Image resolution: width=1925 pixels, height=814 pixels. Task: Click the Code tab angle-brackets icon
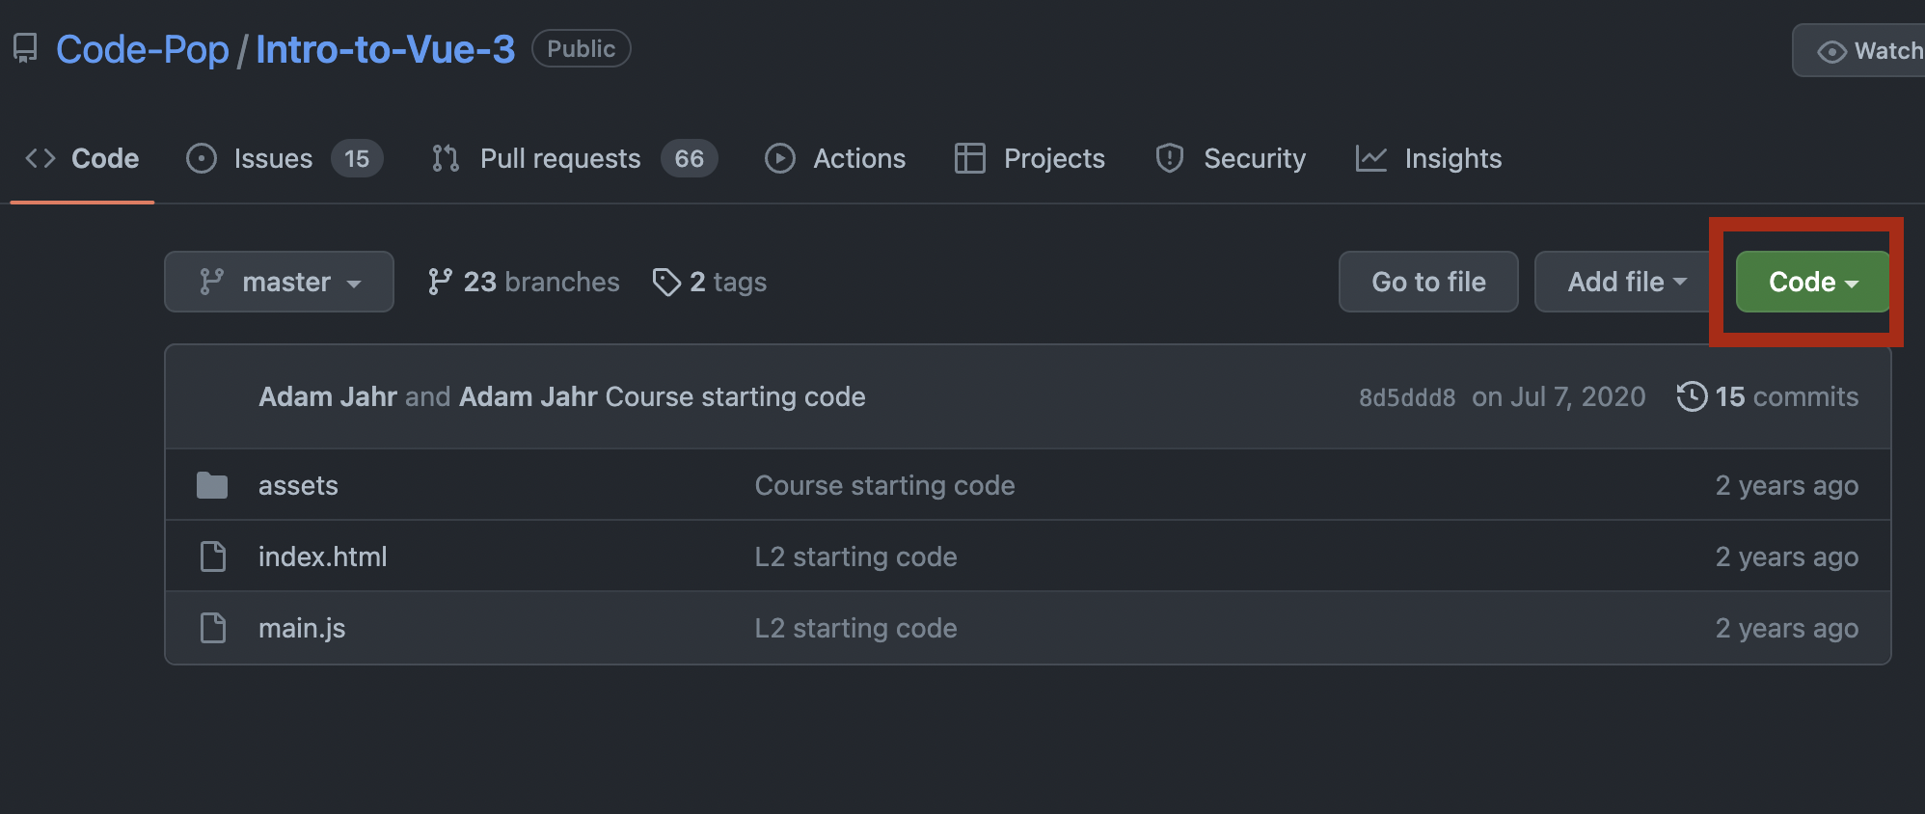click(x=41, y=158)
